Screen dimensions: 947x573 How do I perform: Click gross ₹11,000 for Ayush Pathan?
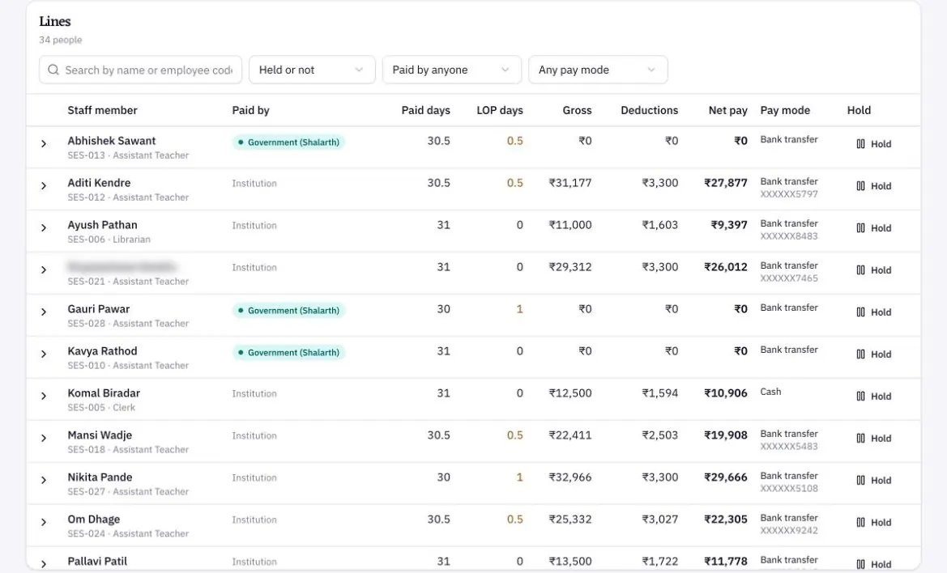click(x=570, y=225)
